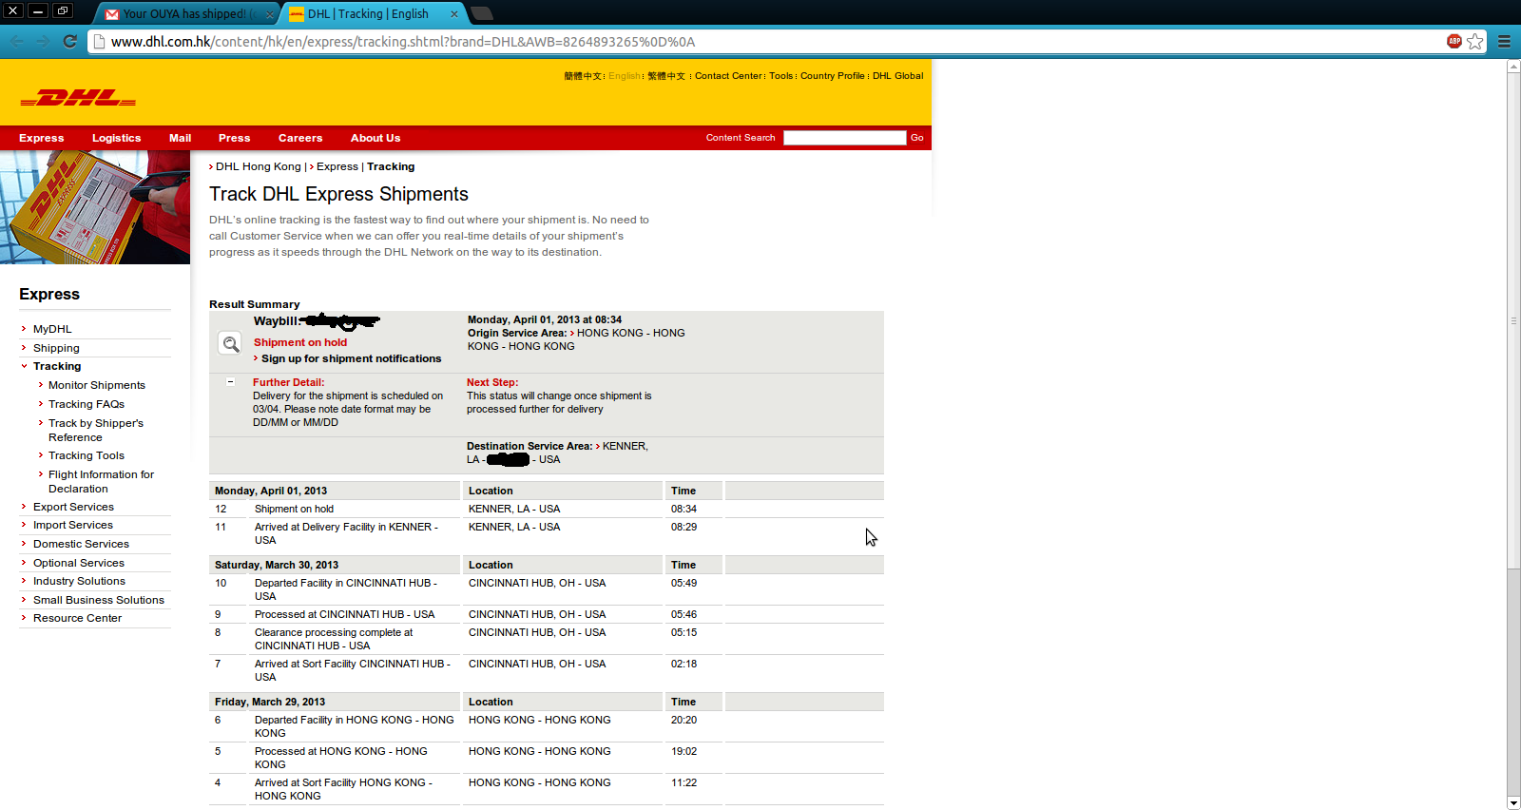Screen dimensions: 1521x810
Task: Open the Adblock Plus extension icon
Action: pos(1454,41)
